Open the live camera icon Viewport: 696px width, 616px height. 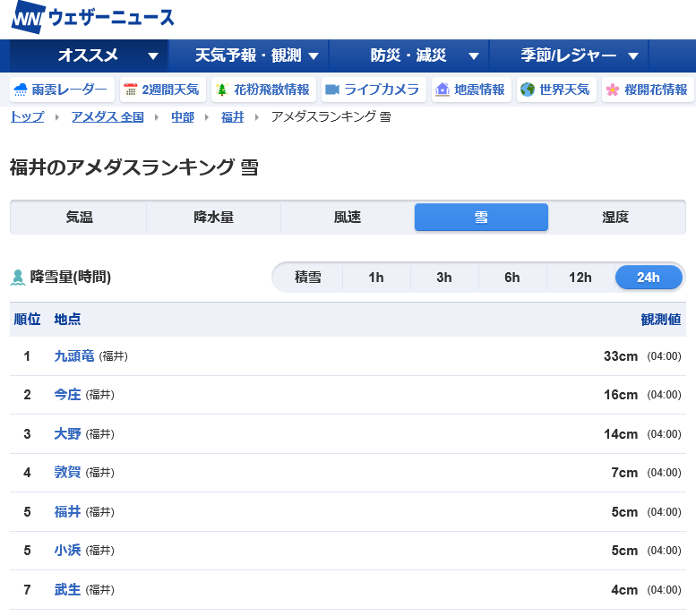(332, 90)
